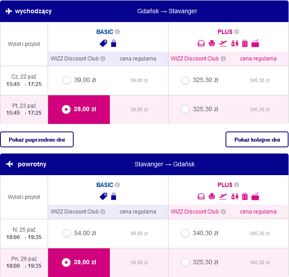Select 39,00 zł BASIC fare for Thursday 22 paź
This screenshot has width=289, height=277.
tap(67, 80)
